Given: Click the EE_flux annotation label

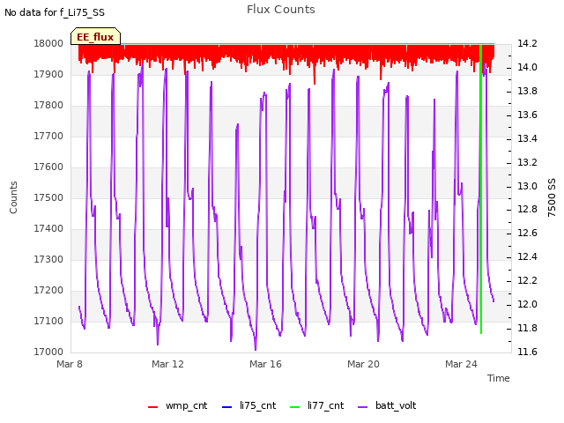Looking at the screenshot, I should point(95,37).
